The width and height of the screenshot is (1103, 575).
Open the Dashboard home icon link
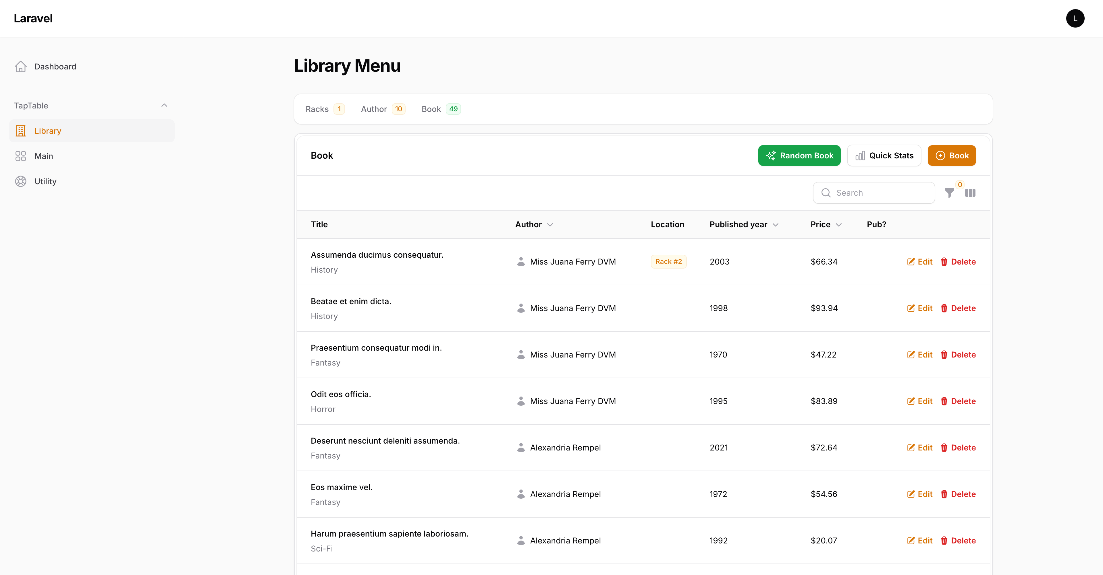pyautogui.click(x=21, y=67)
